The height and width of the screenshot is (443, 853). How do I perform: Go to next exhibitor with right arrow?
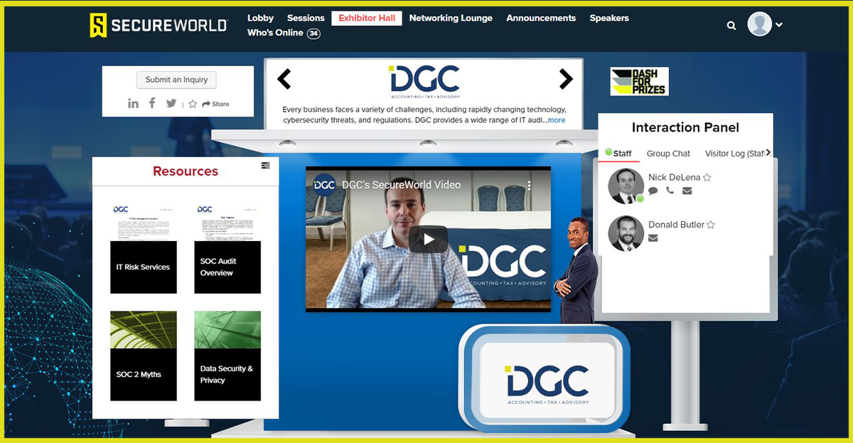[566, 79]
